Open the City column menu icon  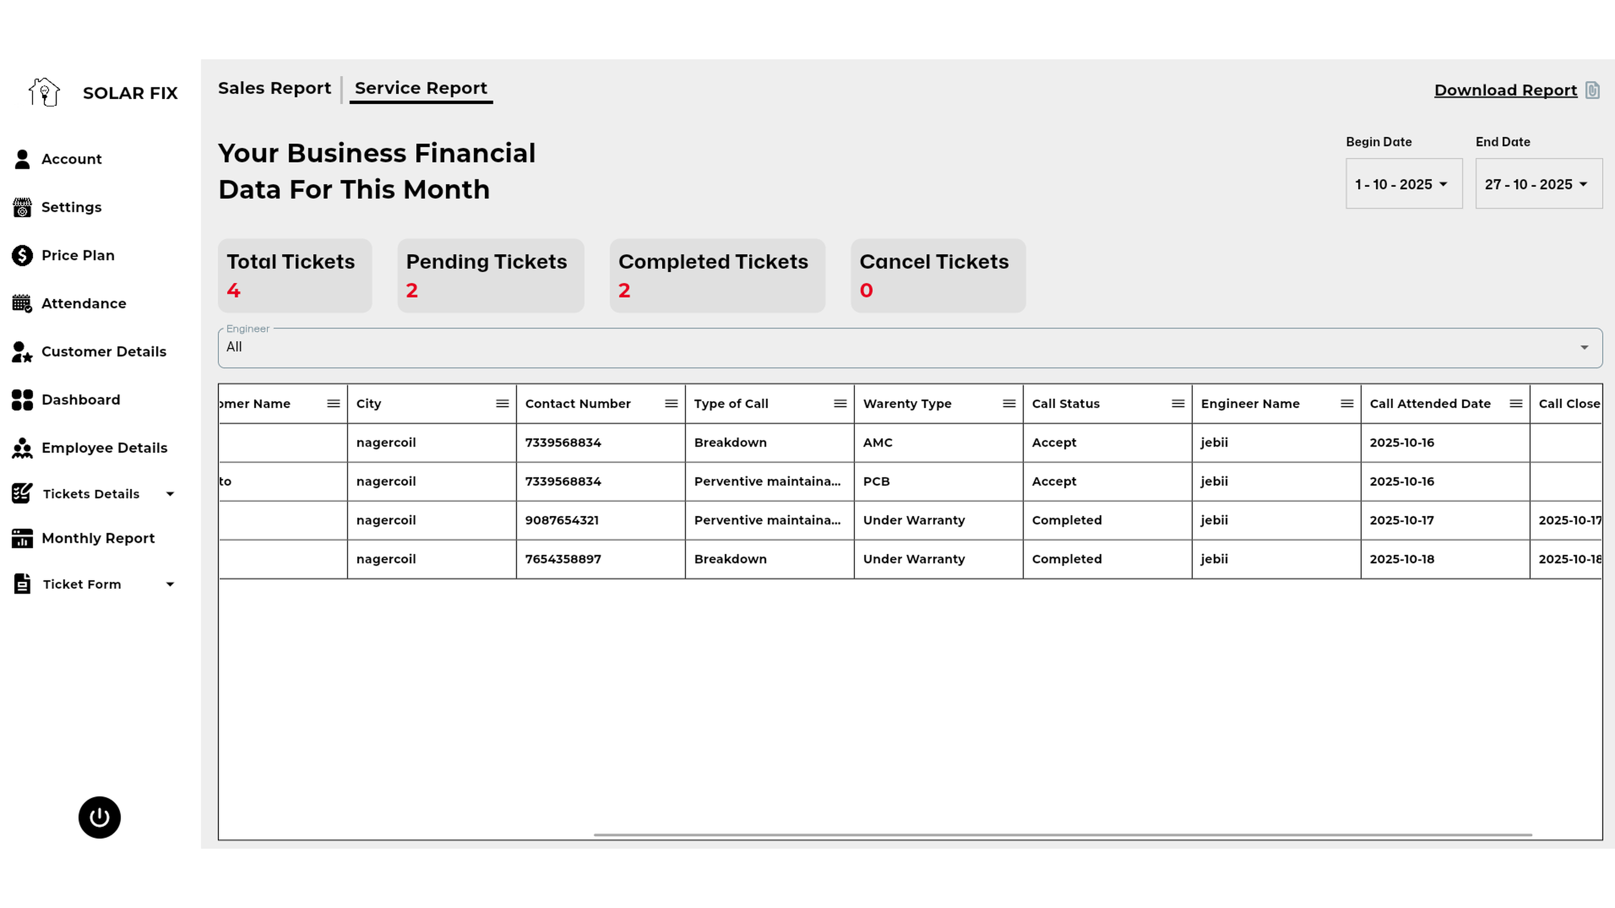click(x=502, y=404)
